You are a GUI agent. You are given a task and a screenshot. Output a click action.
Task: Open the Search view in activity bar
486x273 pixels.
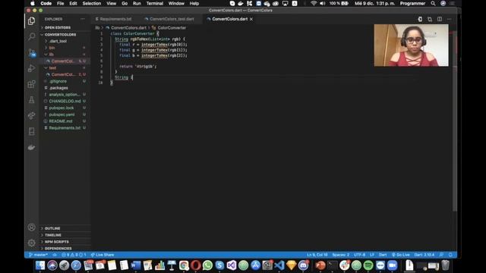tap(31, 36)
